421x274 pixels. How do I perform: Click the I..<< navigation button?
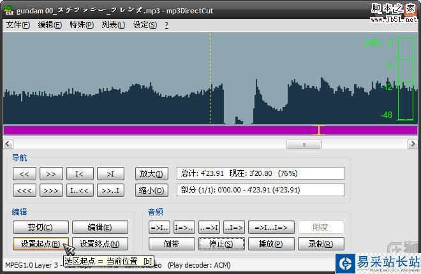pos(80,191)
